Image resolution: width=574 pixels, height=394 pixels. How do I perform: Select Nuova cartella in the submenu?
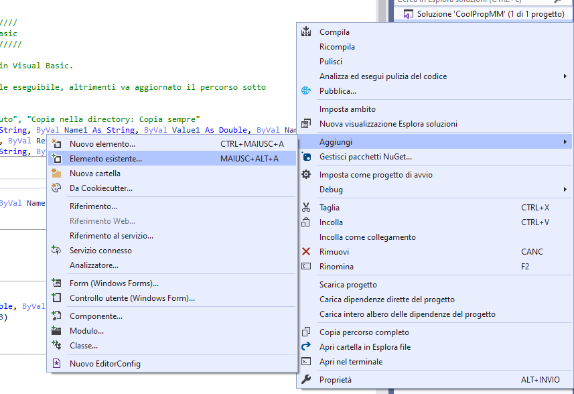tap(172, 173)
